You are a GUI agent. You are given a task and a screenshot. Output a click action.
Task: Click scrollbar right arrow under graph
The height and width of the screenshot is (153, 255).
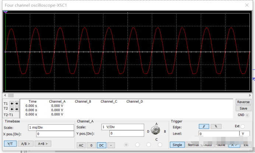[x=250, y=95]
